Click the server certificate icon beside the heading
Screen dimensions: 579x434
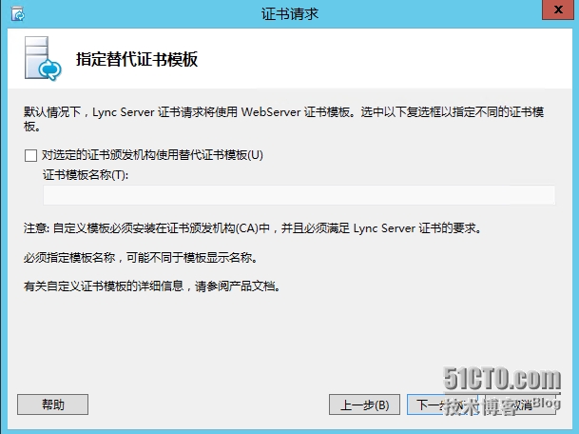coord(43,58)
